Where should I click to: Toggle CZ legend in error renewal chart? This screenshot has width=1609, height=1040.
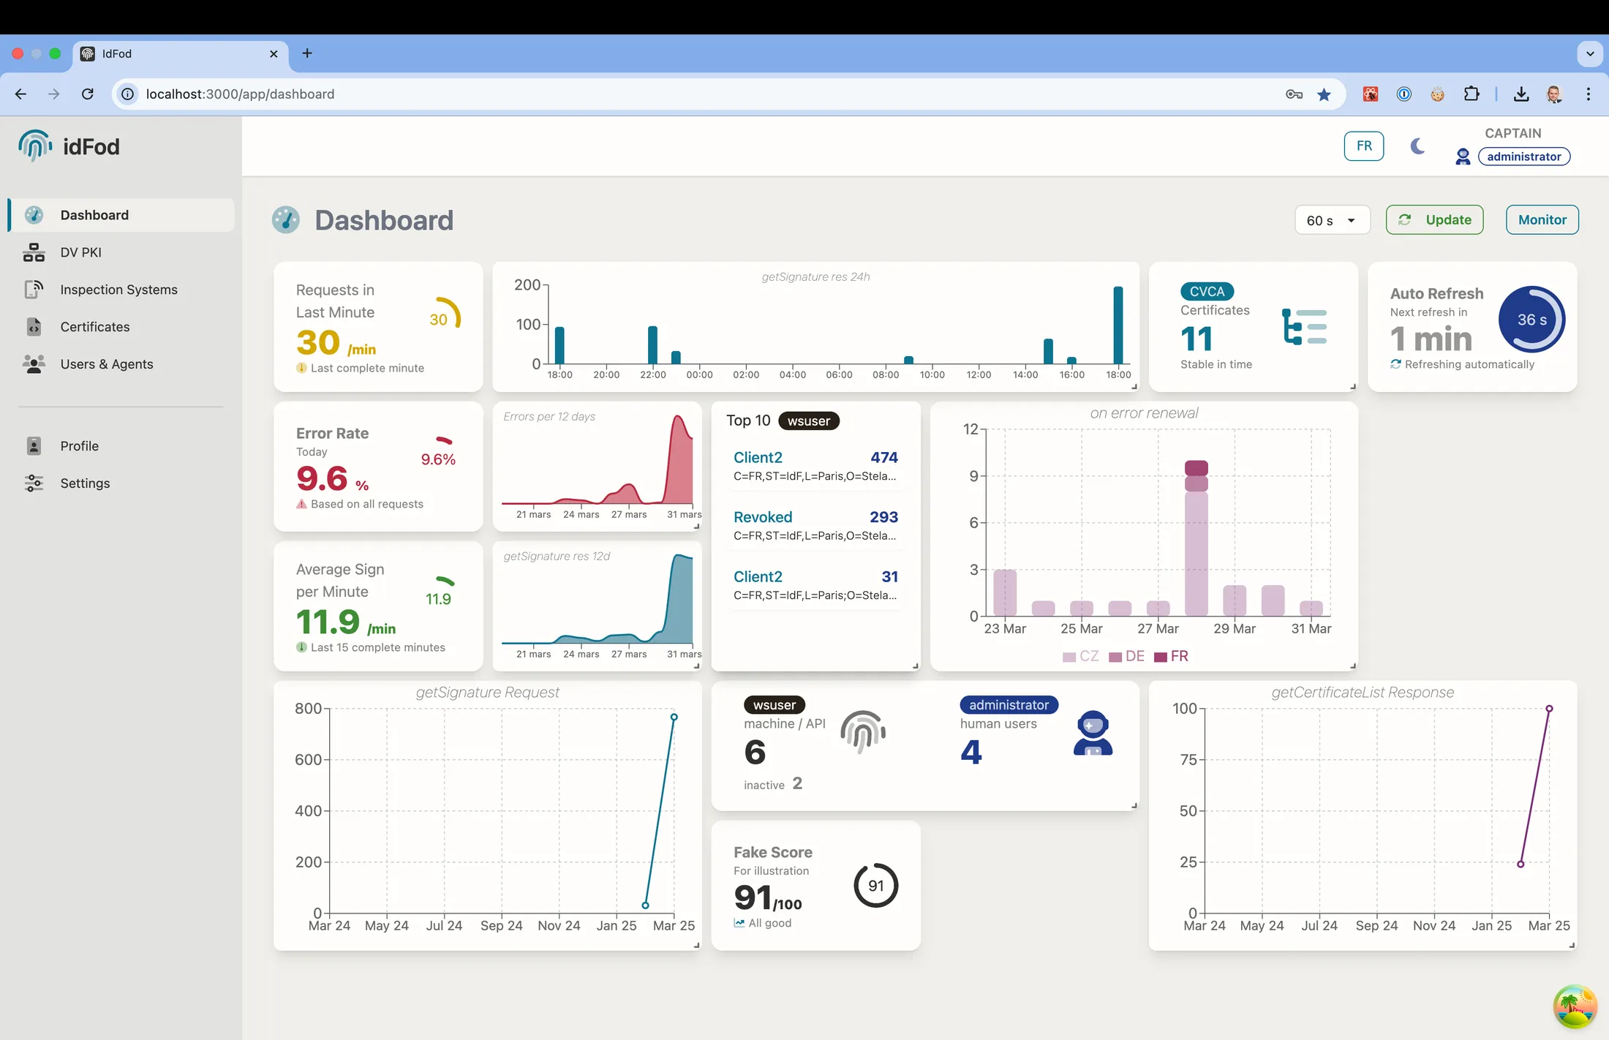pyautogui.click(x=1081, y=656)
